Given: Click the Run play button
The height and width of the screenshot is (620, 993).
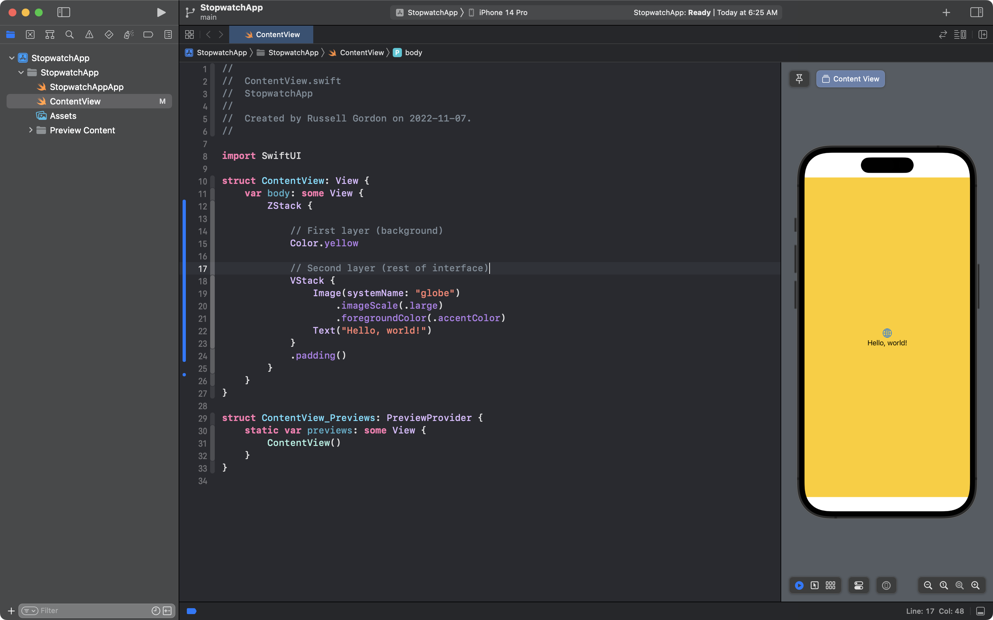Looking at the screenshot, I should 161,12.
